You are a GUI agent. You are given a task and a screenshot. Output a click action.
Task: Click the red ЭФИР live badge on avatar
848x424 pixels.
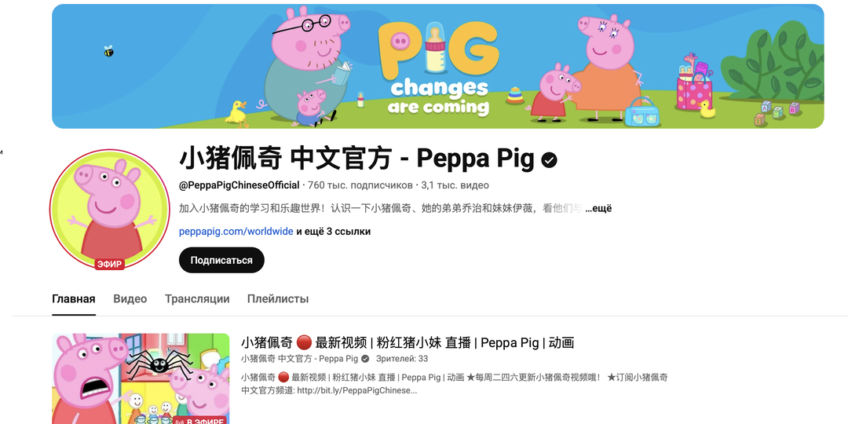[x=110, y=264]
